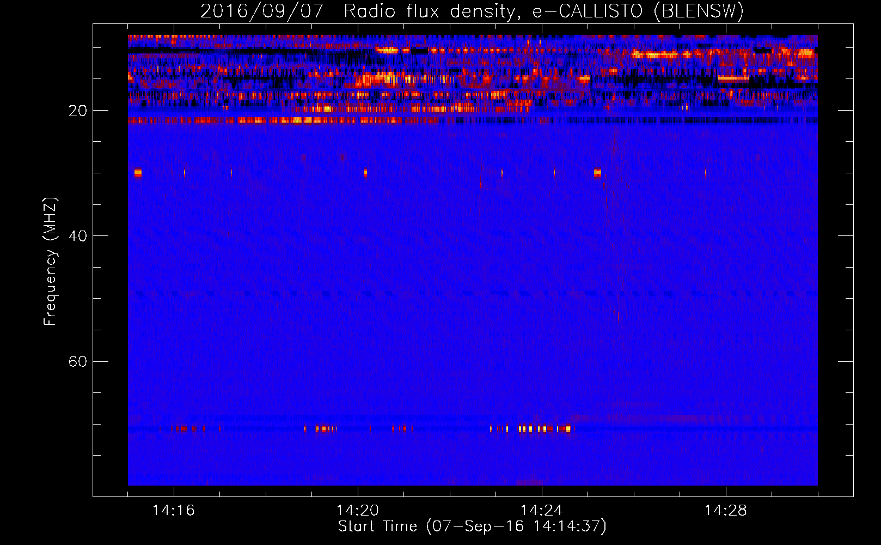Click the Start Time axis caption
Image resolution: width=881 pixels, height=545 pixels.
[472, 526]
